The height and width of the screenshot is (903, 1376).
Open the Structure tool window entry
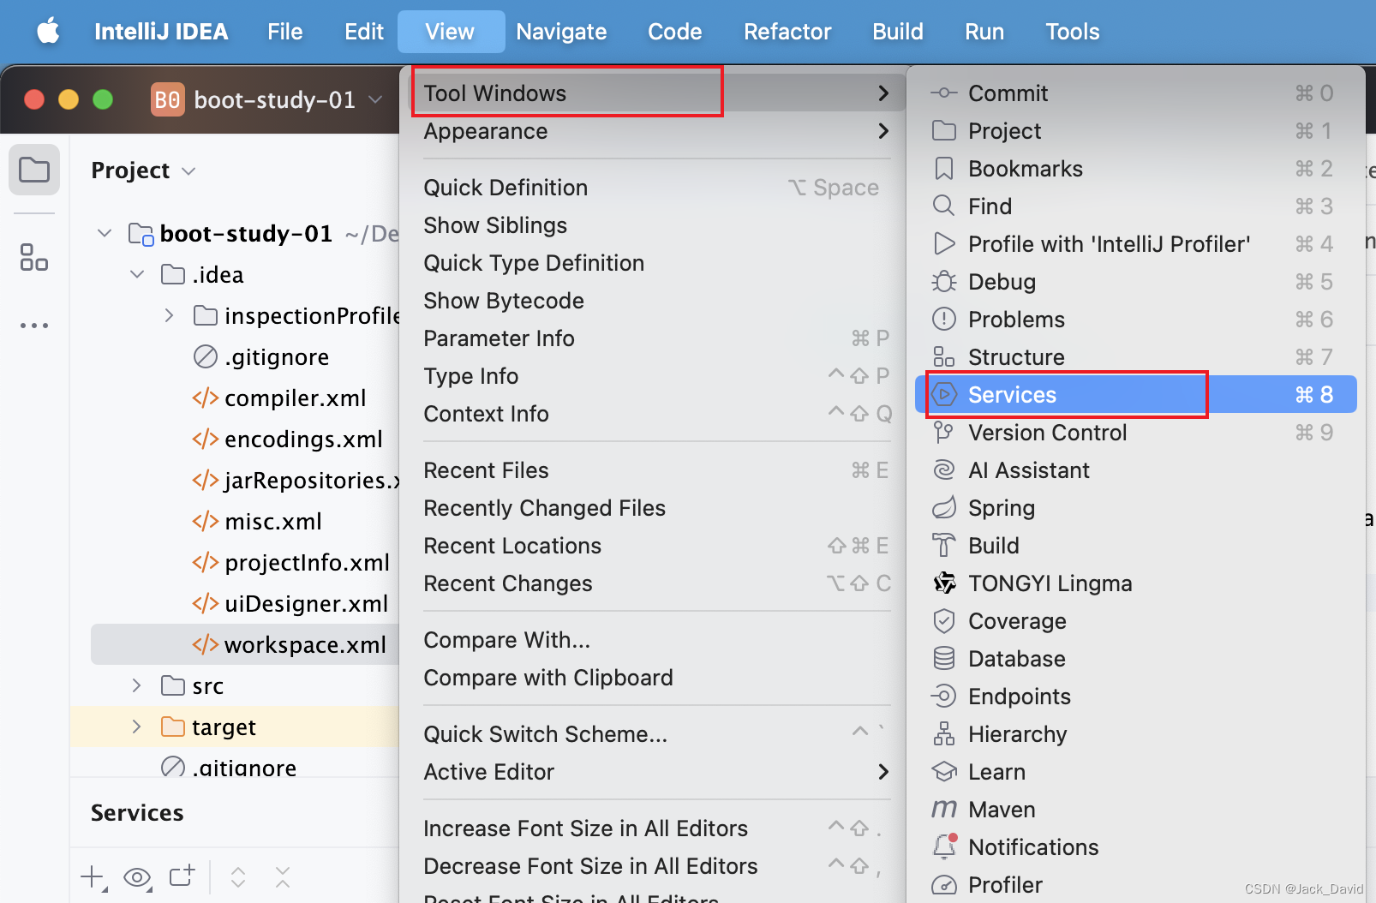(x=1136, y=357)
